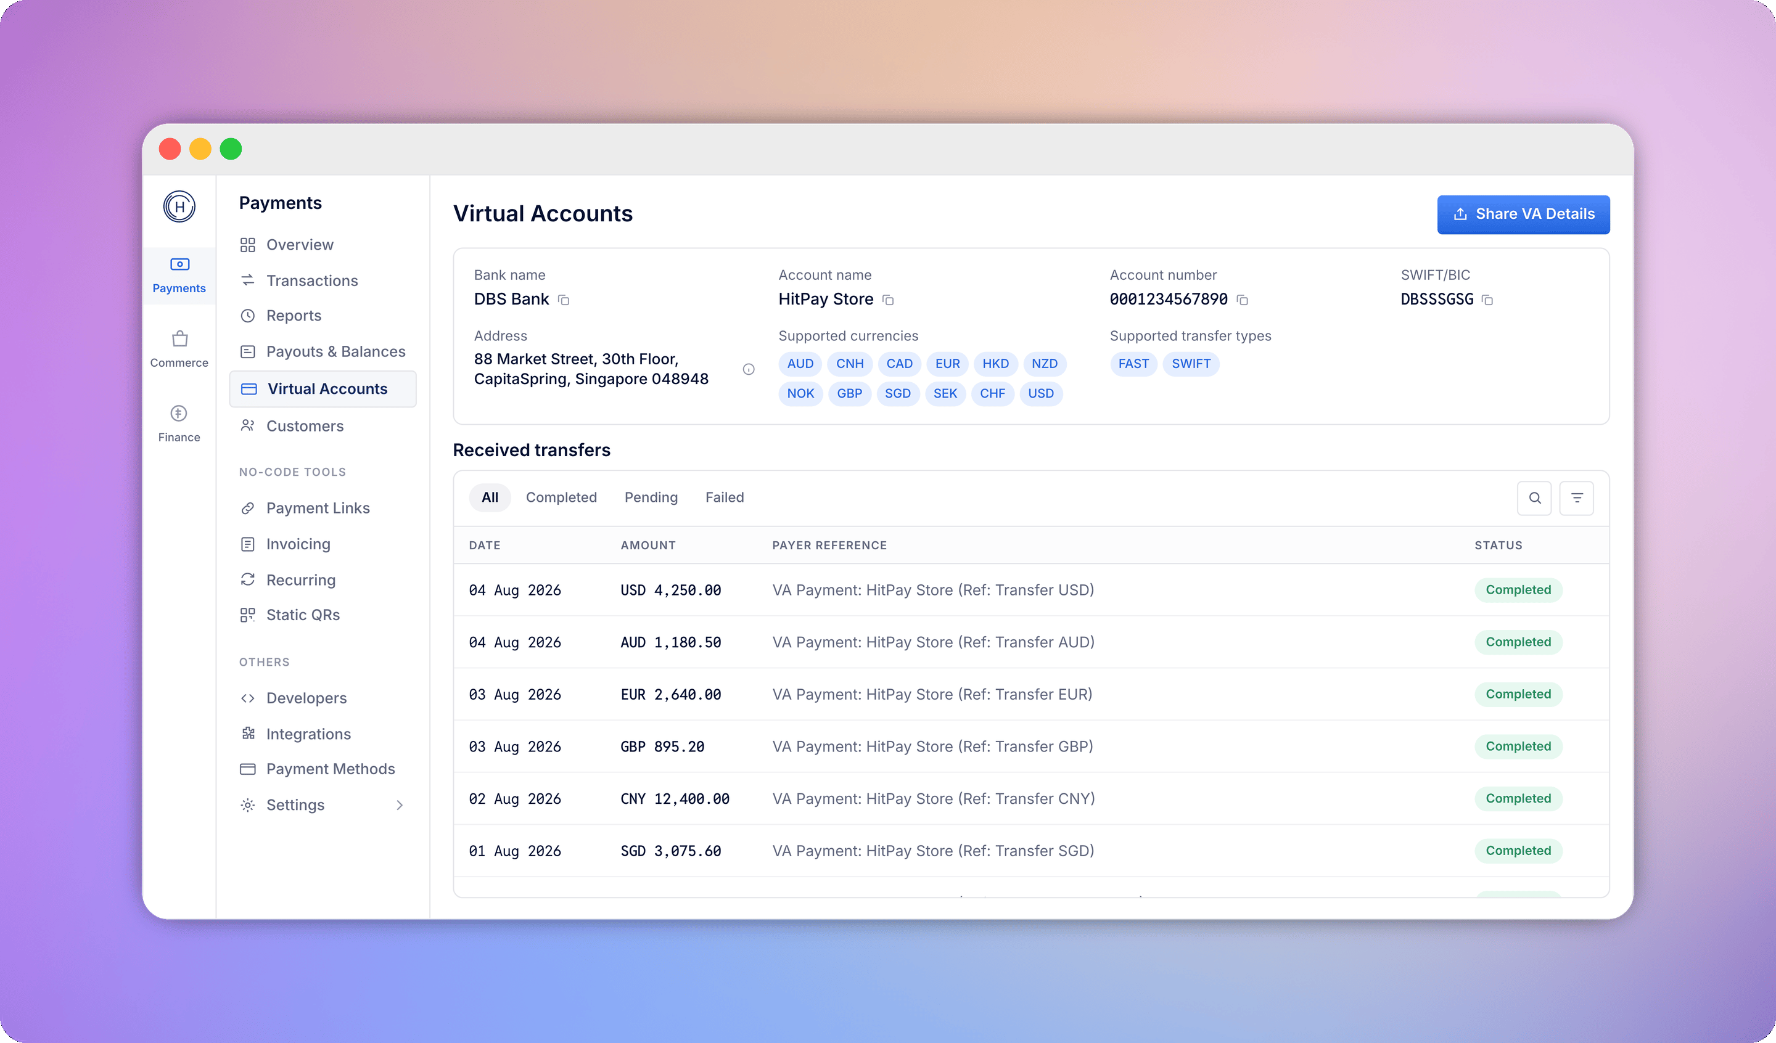Click the address info icon
The width and height of the screenshot is (1776, 1043).
point(749,369)
